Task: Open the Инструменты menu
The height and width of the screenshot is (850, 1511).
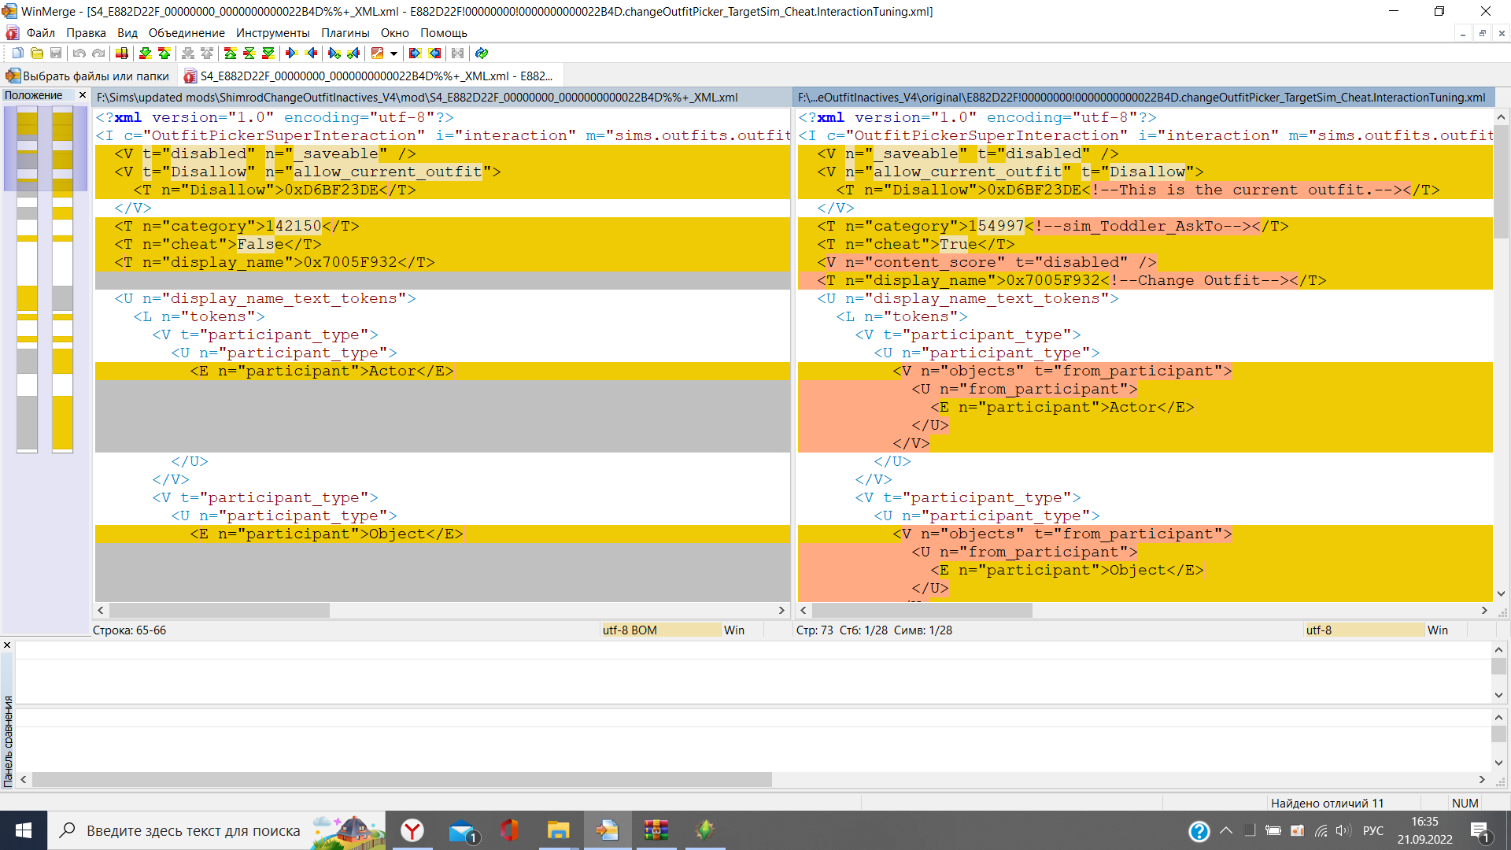Action: [272, 33]
